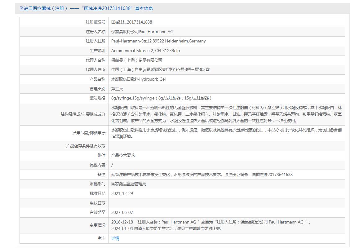Click the expiry date 2027-06-07
Image resolution: width=359 pixels, height=248 pixels.
click(122, 212)
